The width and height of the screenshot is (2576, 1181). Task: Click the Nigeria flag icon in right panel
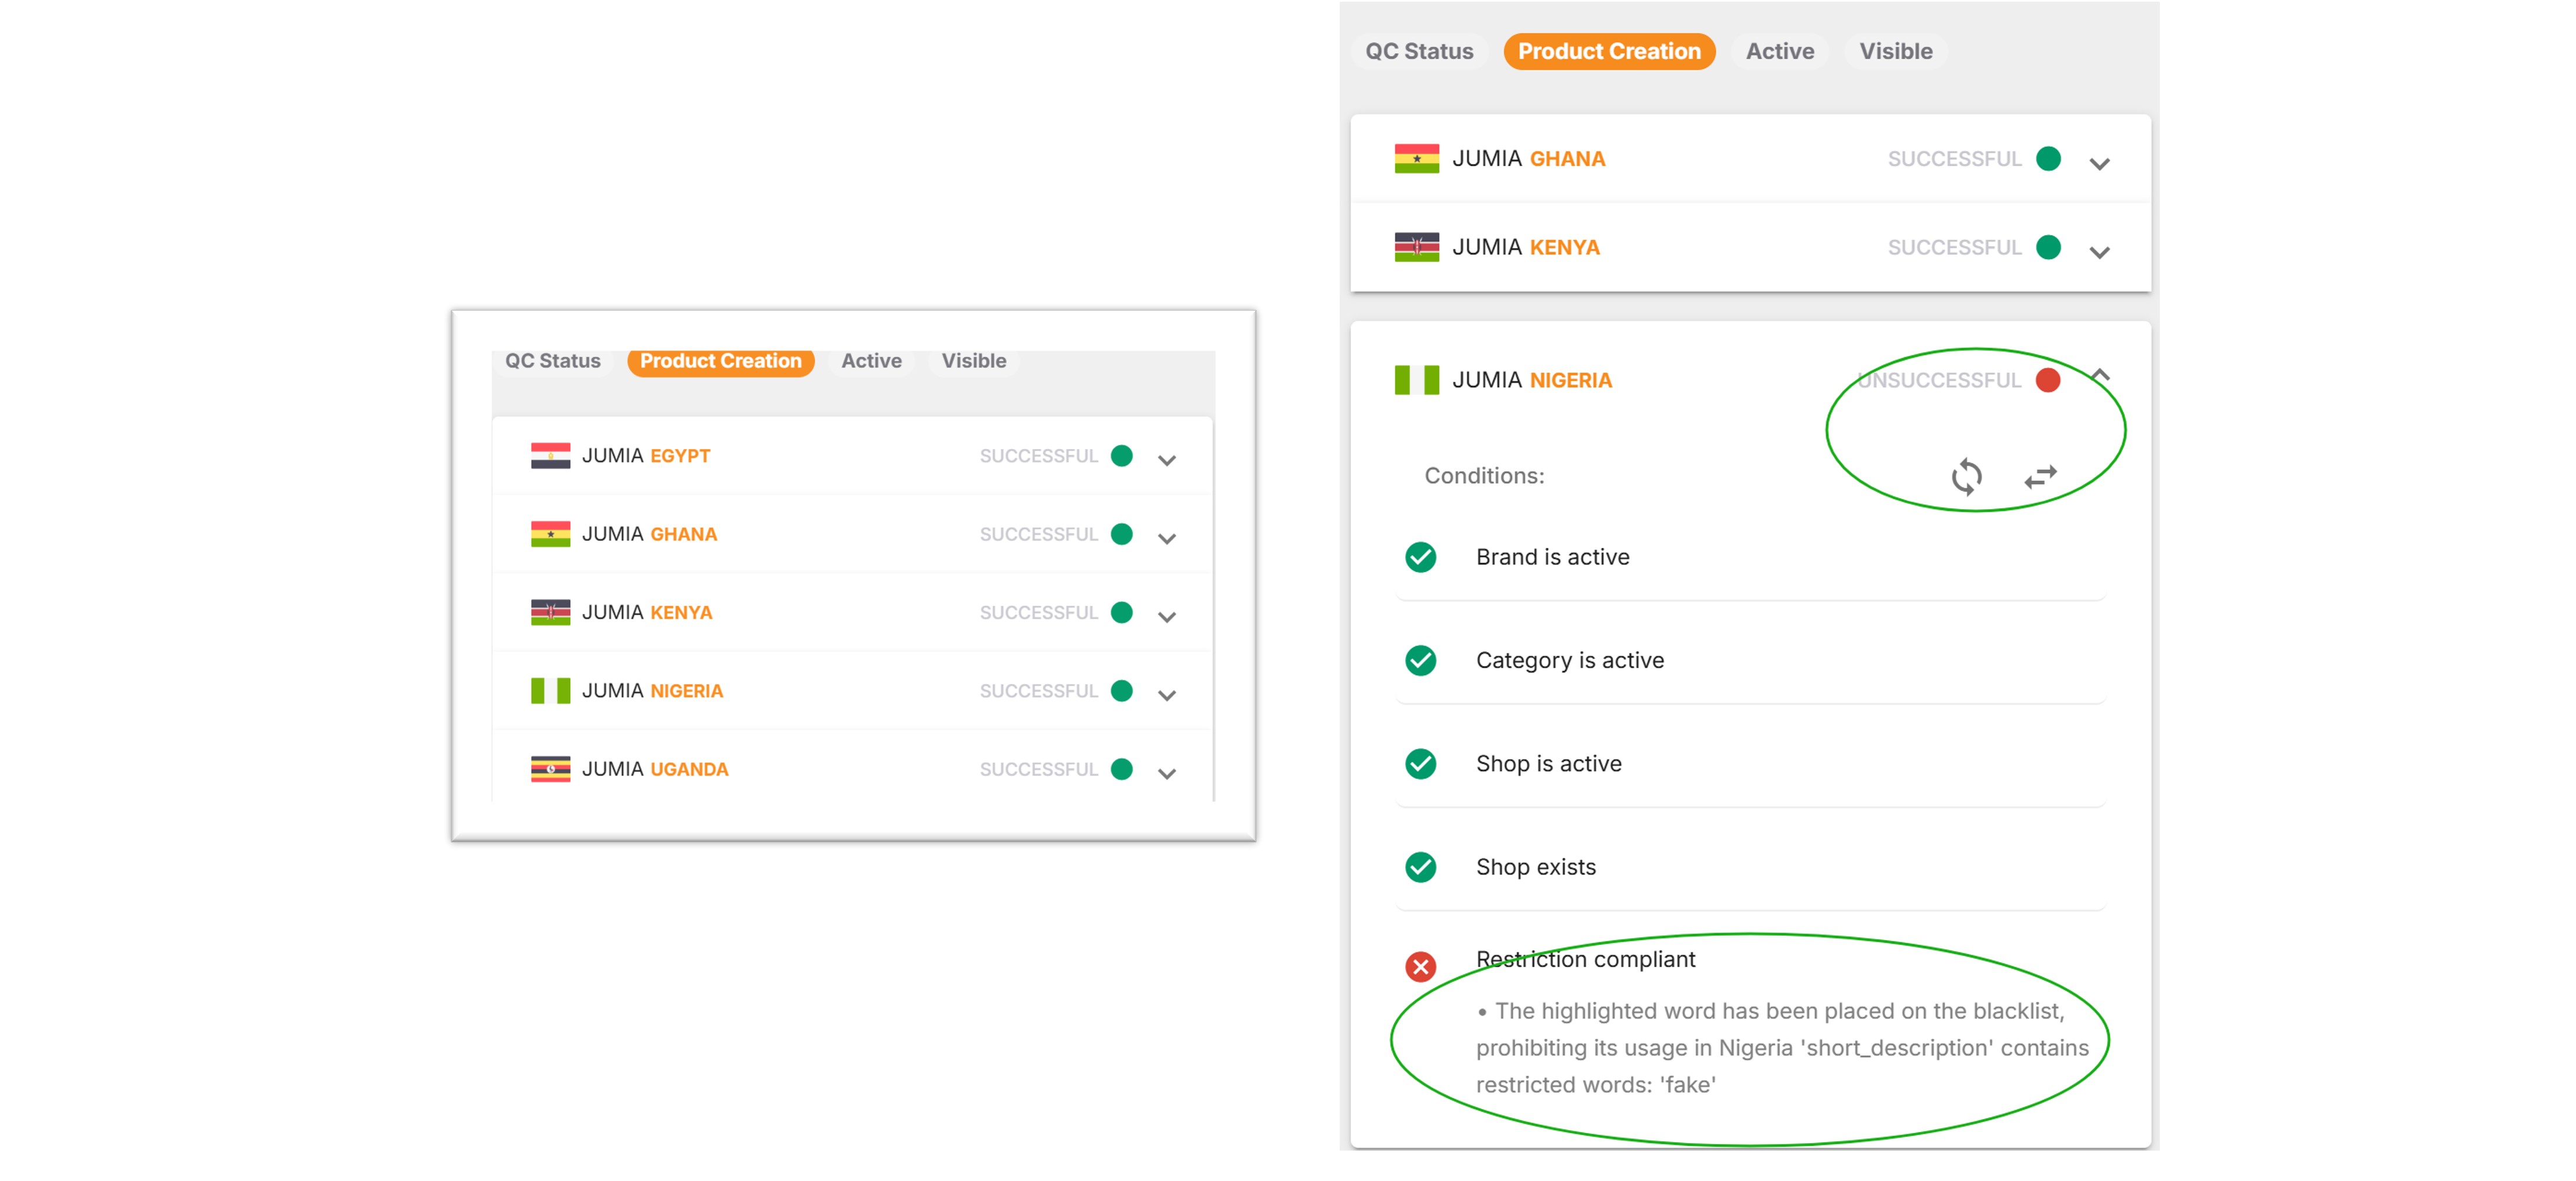(1416, 380)
